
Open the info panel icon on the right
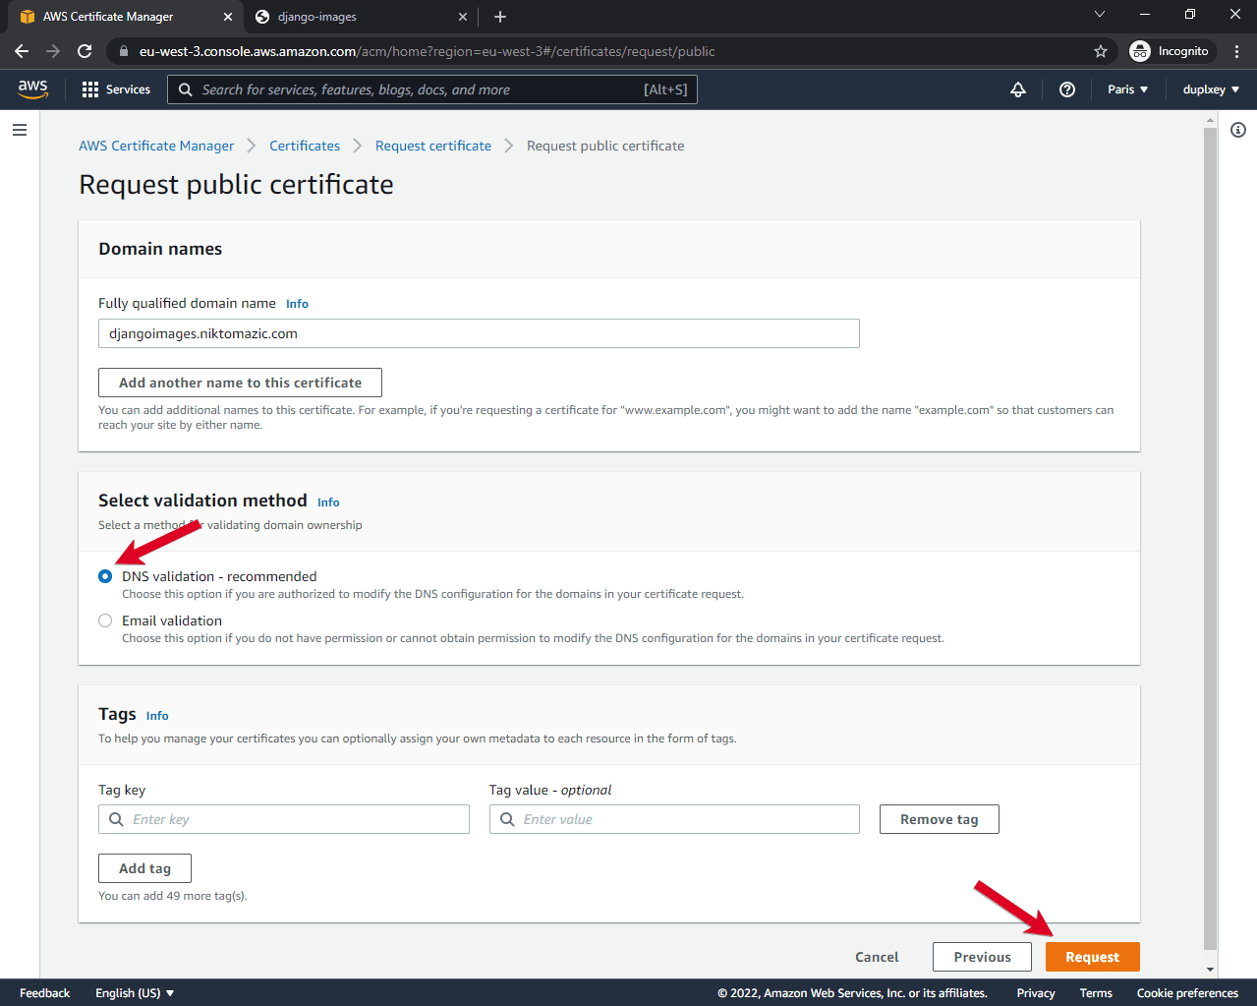point(1238,129)
